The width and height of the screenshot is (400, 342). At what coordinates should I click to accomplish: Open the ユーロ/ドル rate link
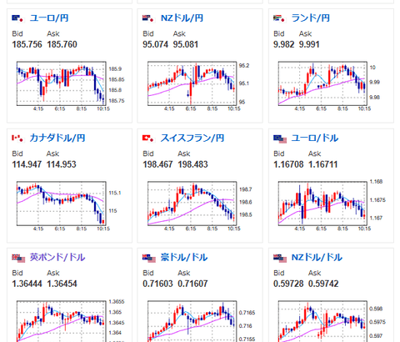point(315,138)
